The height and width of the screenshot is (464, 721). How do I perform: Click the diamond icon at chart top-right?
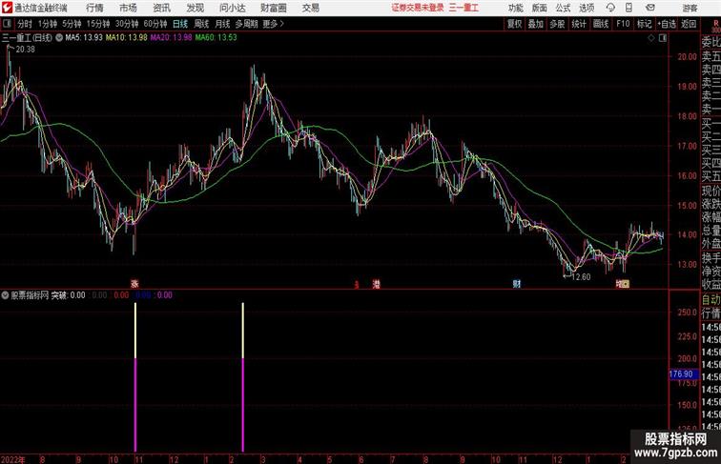[x=651, y=38]
